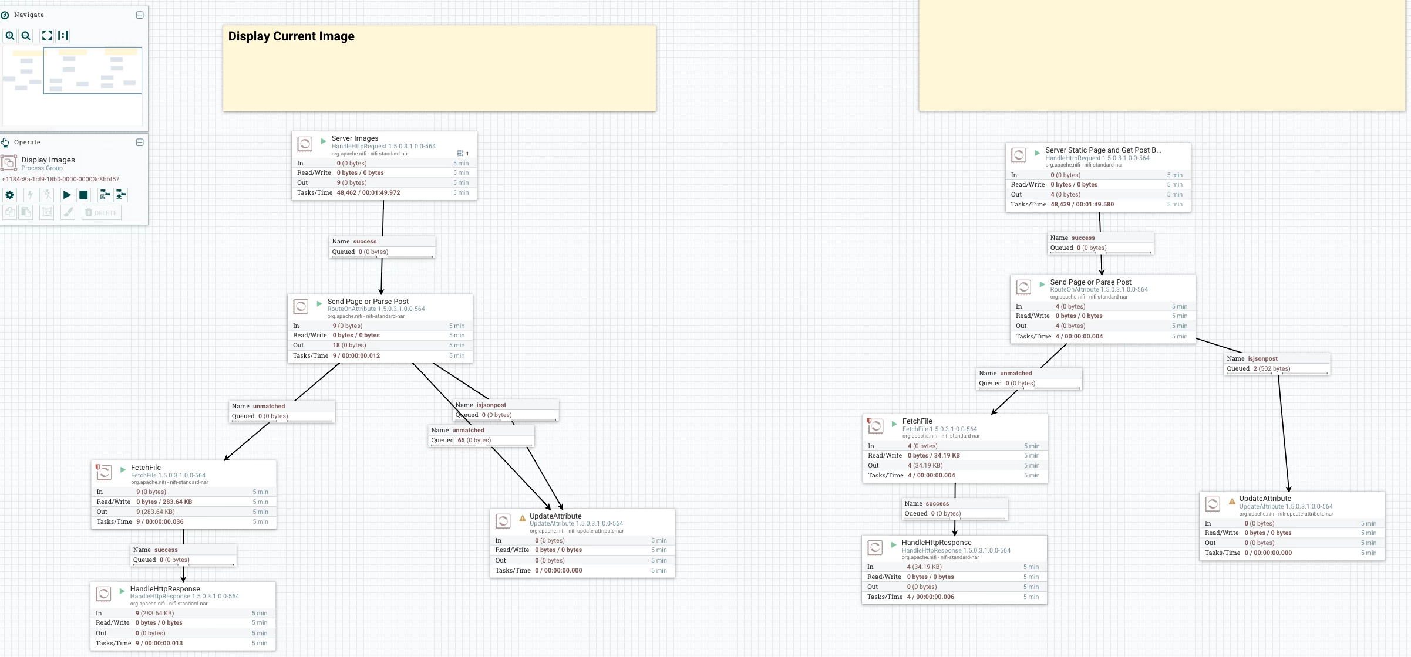Click the Display Images process group name
Screen dimensions: 1411x657
click(x=48, y=160)
